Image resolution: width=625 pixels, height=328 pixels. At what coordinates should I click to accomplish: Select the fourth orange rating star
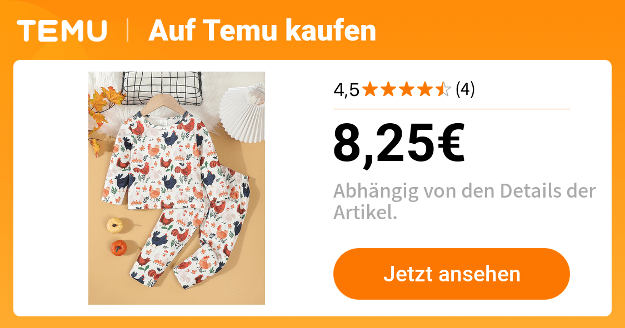click(x=425, y=89)
